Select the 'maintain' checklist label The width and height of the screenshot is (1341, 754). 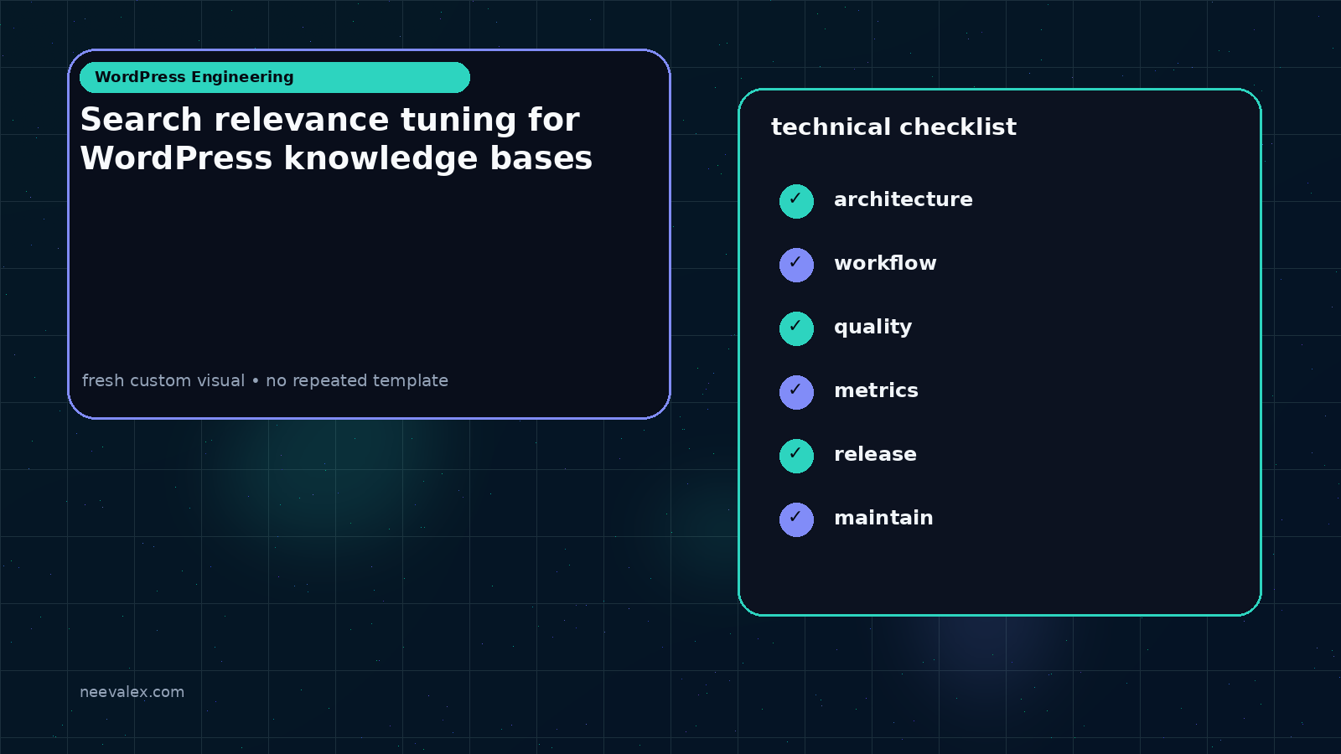click(883, 518)
